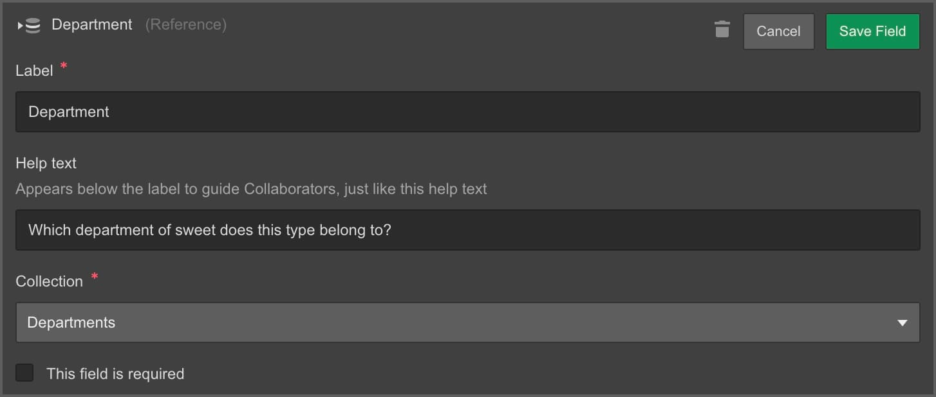Click the green Save Field button
The width and height of the screenshot is (936, 397).
[x=872, y=31]
